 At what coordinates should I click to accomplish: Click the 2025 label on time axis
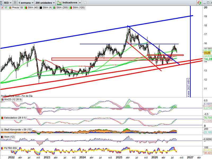tap(119, 157)
